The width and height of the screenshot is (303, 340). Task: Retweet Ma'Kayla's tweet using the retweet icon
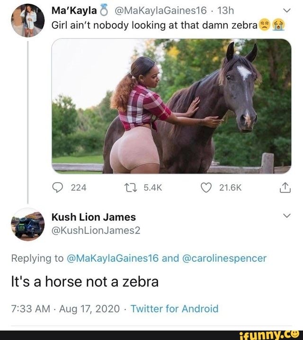[133, 187]
